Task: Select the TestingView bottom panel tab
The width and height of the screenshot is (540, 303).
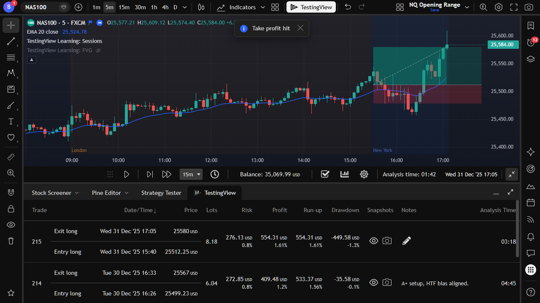Action: (215, 193)
